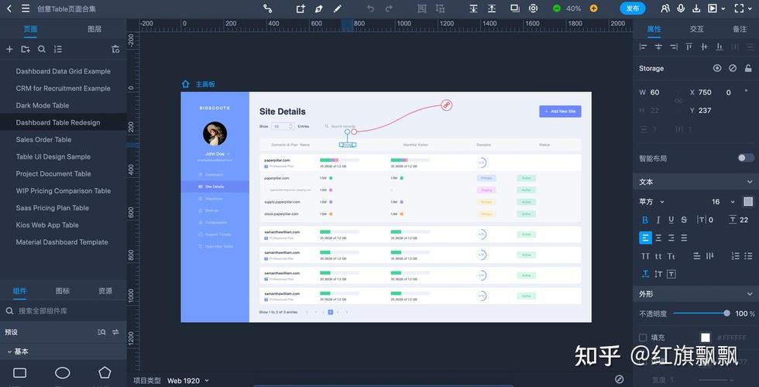The height and width of the screenshot is (387, 759).
Task: Switch to the 交互 tab
Action: (x=696, y=29)
